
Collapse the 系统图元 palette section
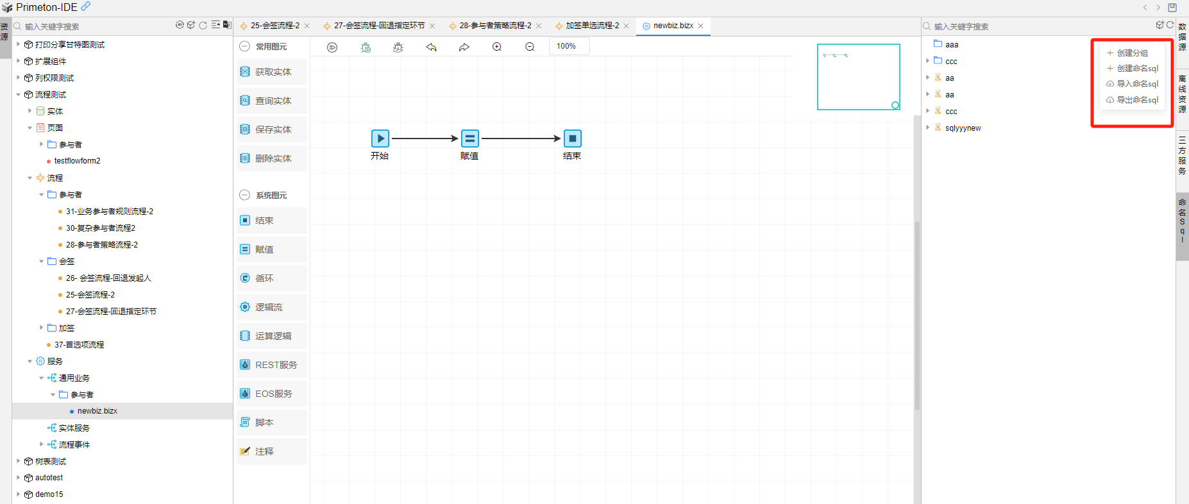(x=244, y=196)
